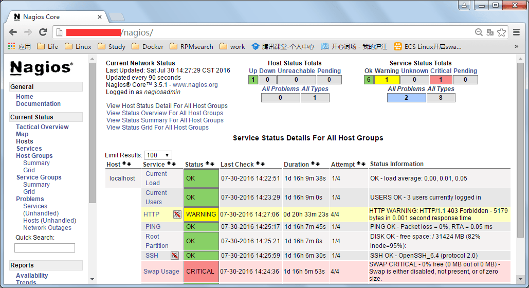529x288 pixels.
Task: Sort Duration column descending arrow
Action: [318, 164]
